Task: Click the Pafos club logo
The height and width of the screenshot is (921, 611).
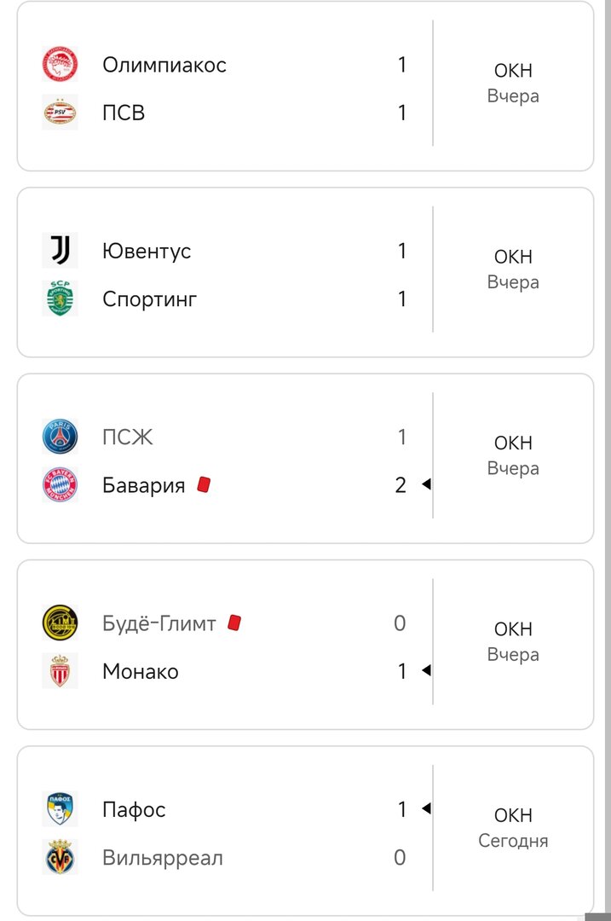Action: pyautogui.click(x=60, y=809)
